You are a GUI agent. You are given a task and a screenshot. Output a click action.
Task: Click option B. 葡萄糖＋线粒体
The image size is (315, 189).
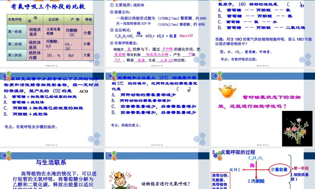[24, 102]
